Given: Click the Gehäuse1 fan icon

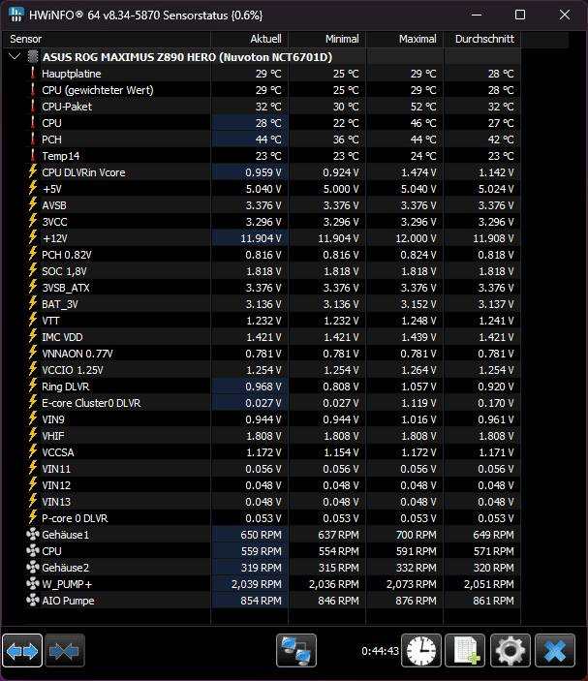Looking at the screenshot, I should [x=33, y=534].
